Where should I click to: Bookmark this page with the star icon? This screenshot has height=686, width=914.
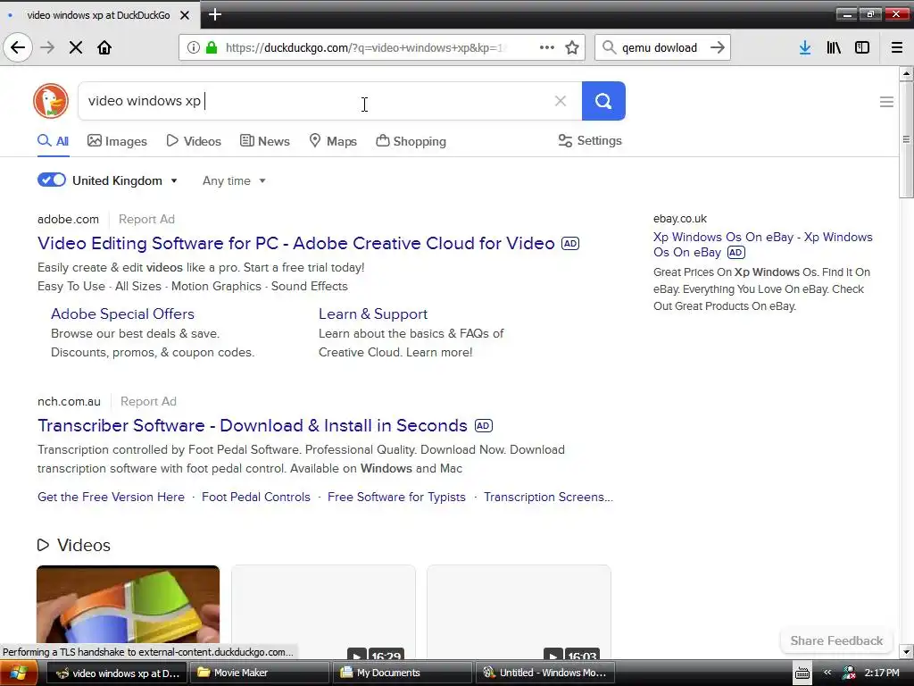(572, 47)
